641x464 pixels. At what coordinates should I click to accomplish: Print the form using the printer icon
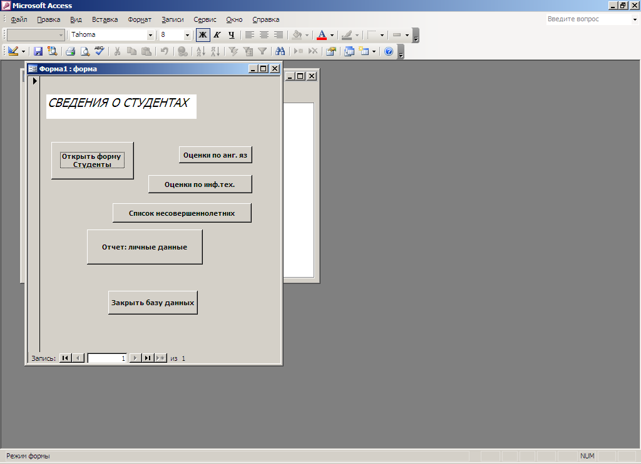pyautogui.click(x=70, y=51)
